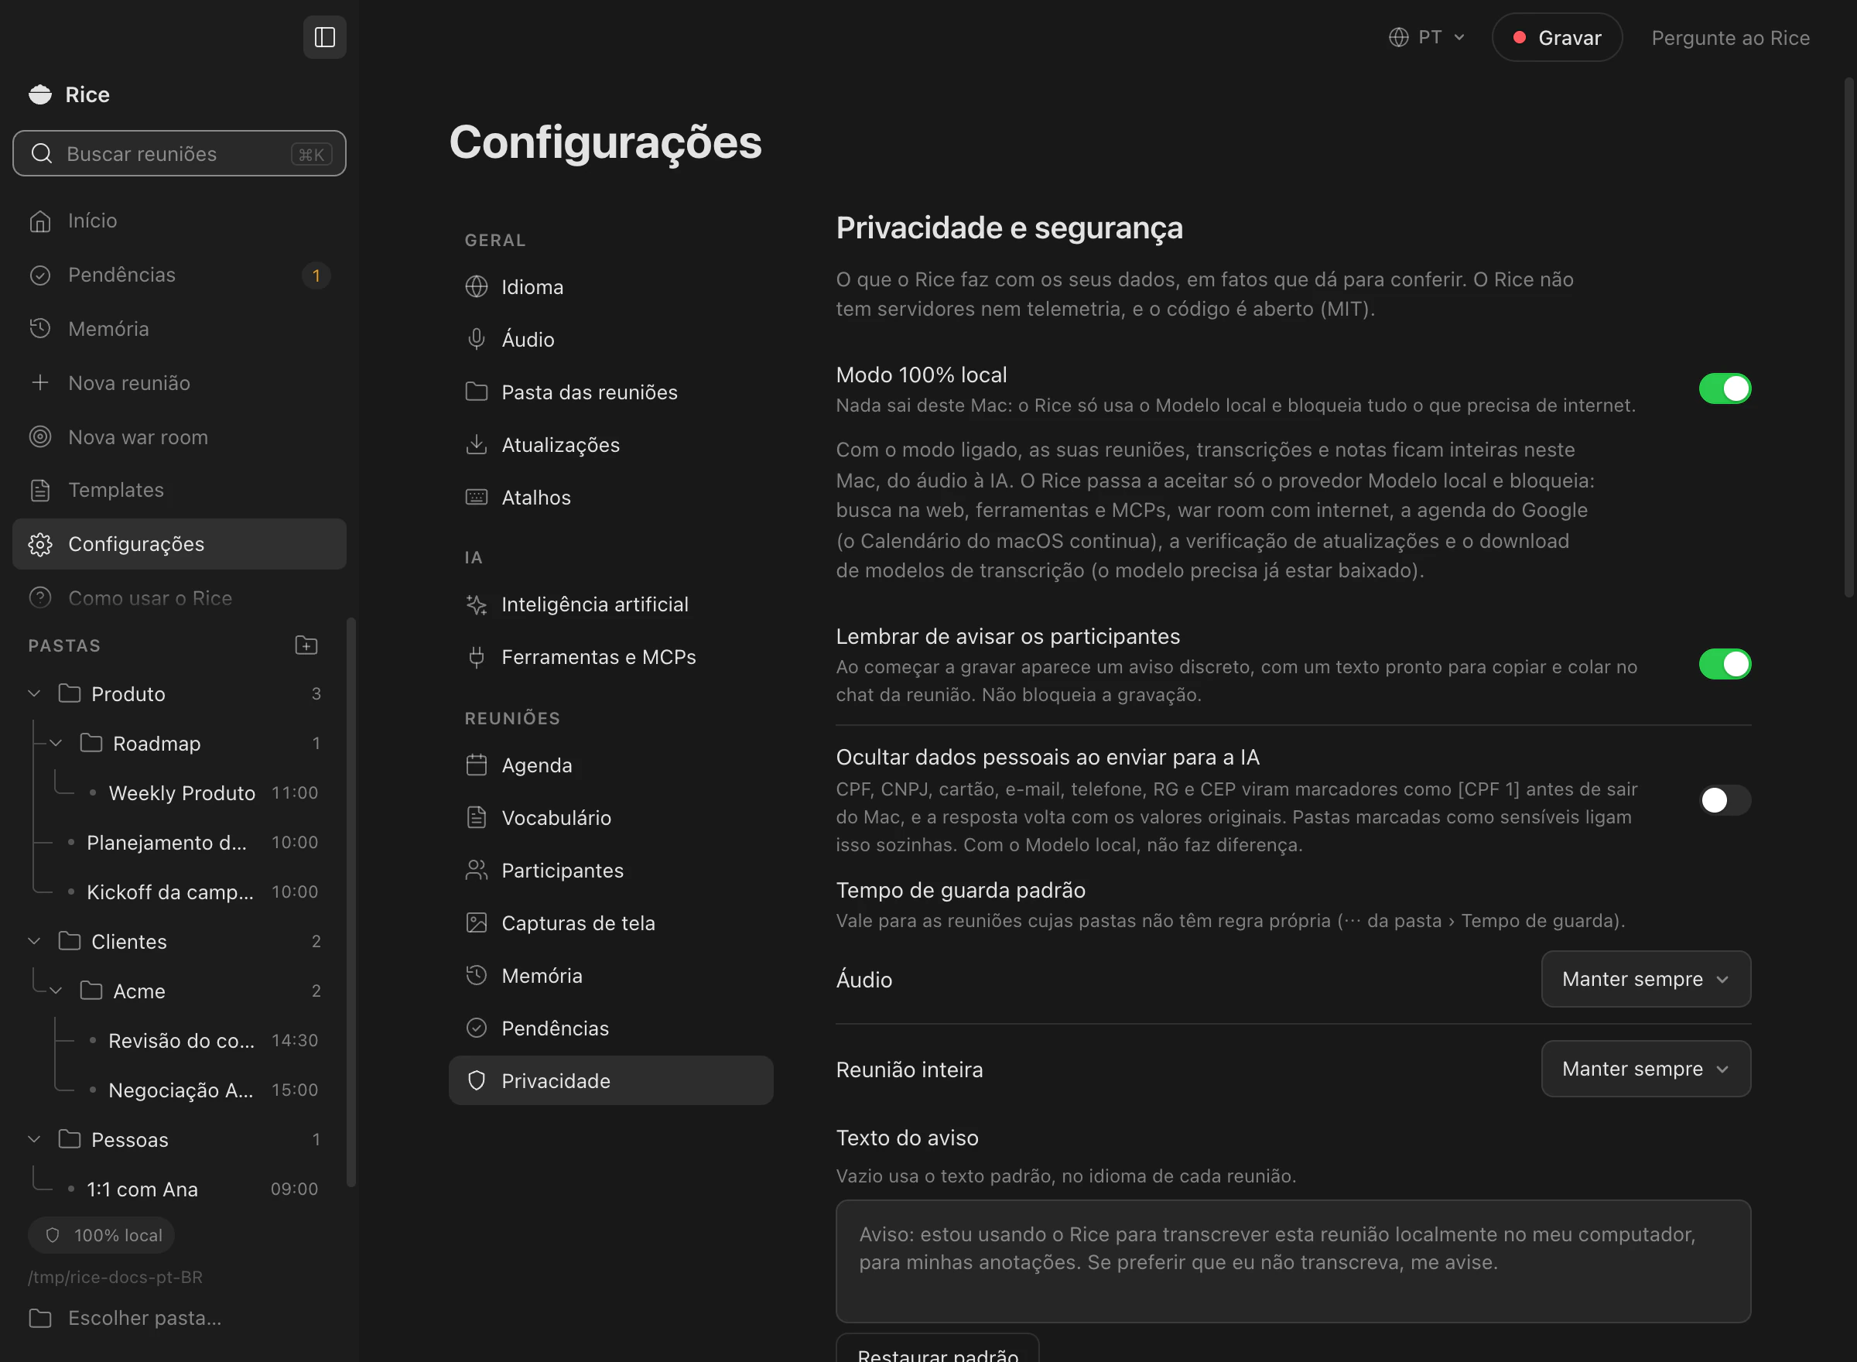1857x1362 pixels.
Task: Collapse the Clientes folder chevron
Action: pos(35,941)
